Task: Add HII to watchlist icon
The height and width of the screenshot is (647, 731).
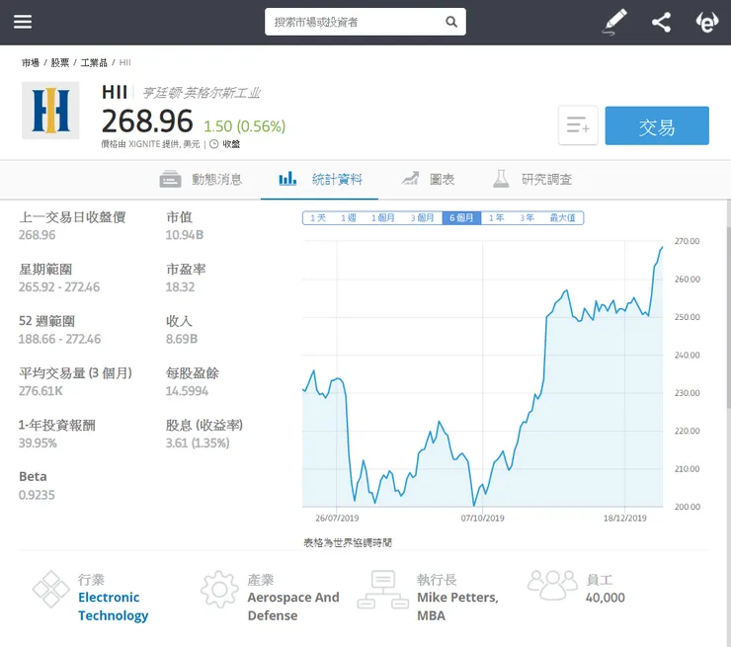Action: (x=578, y=125)
